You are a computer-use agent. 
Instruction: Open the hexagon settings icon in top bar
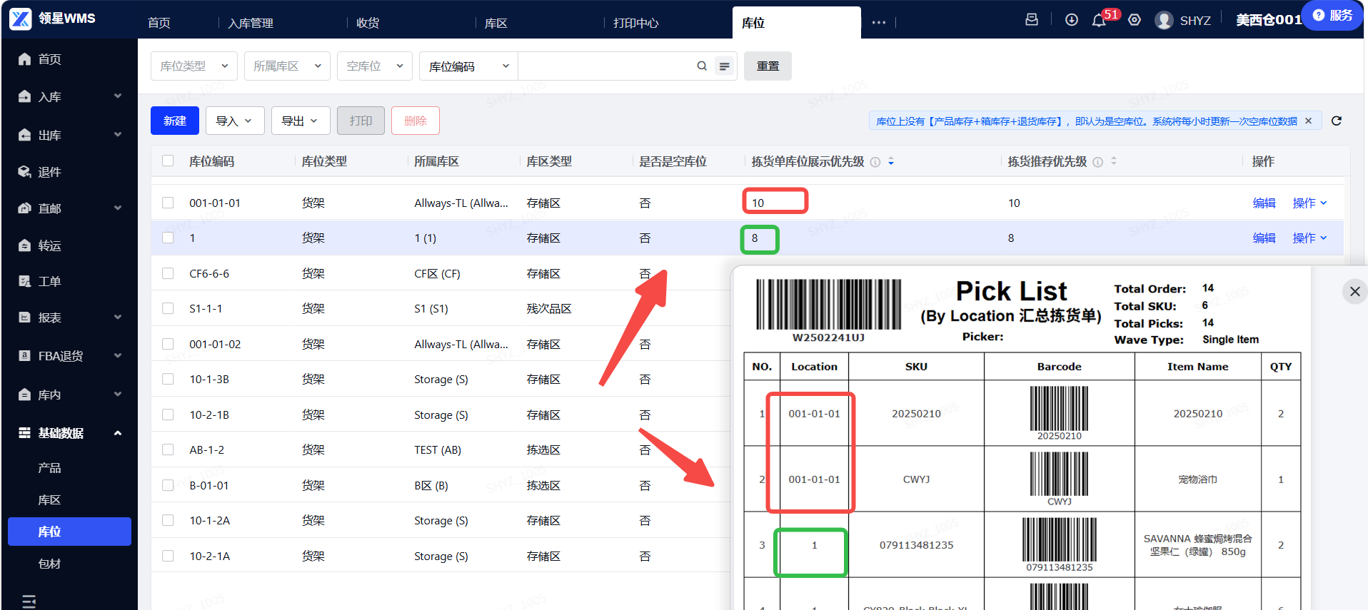tap(1135, 20)
